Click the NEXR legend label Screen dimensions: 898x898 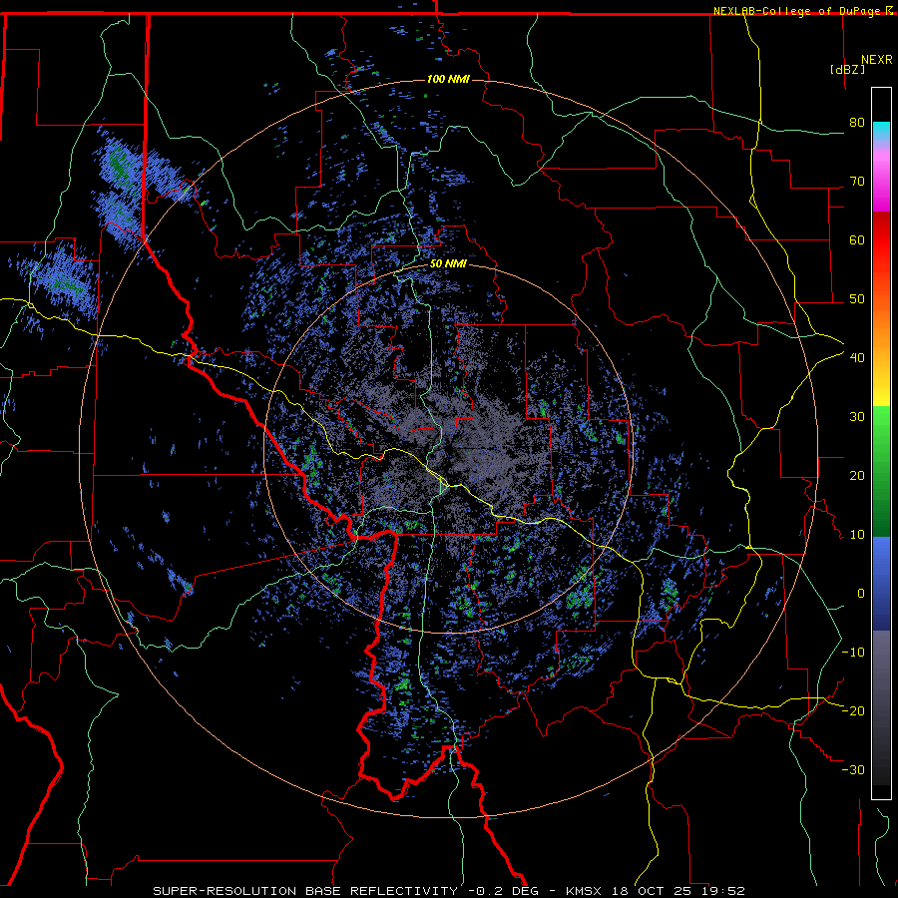tap(877, 60)
